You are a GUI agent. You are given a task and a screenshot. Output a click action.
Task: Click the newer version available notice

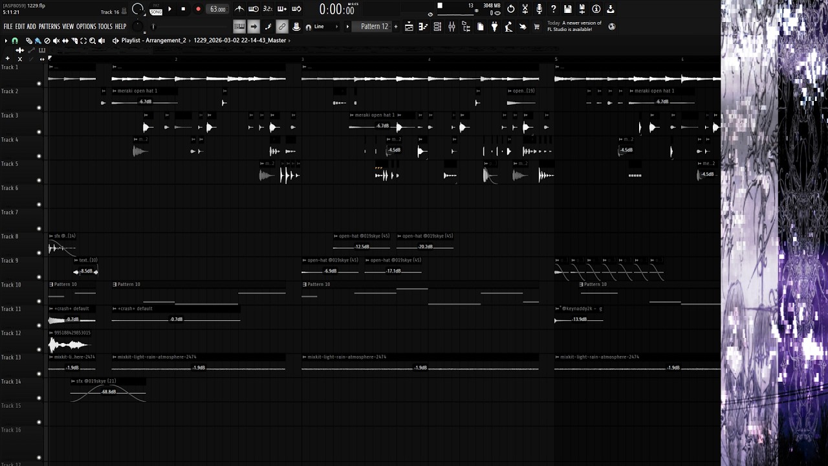pos(574,26)
